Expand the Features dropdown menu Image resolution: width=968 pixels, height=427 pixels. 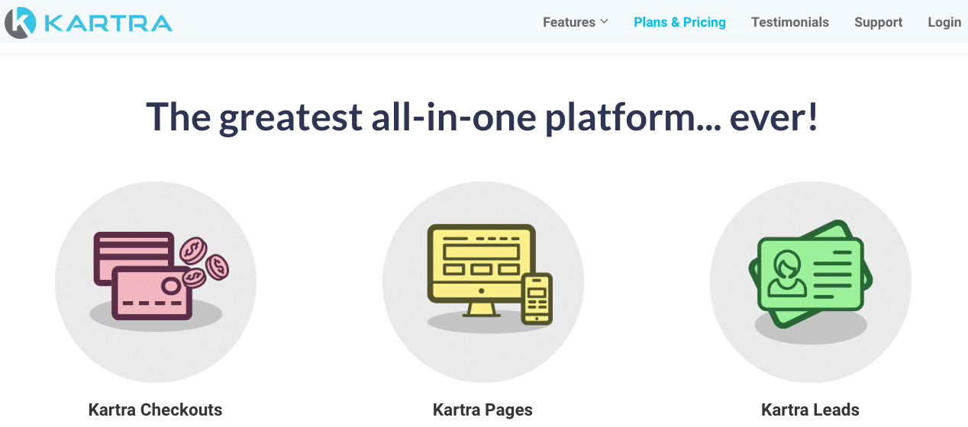click(x=576, y=22)
